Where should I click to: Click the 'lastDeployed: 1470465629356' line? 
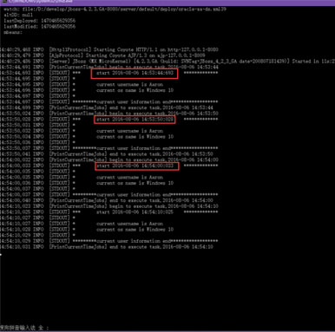pos(39,21)
